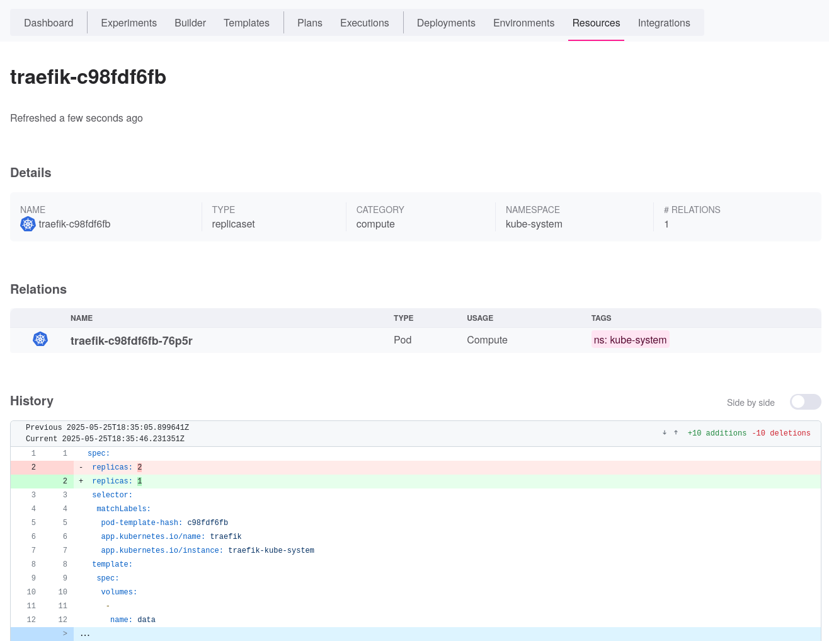
Task: Expand the collapsed diff lines row
Action: (416, 633)
